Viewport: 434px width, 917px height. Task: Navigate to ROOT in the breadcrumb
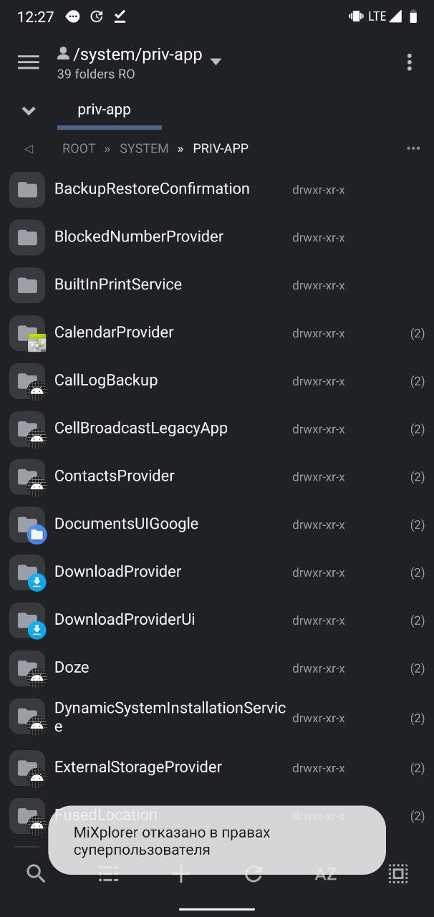point(79,148)
